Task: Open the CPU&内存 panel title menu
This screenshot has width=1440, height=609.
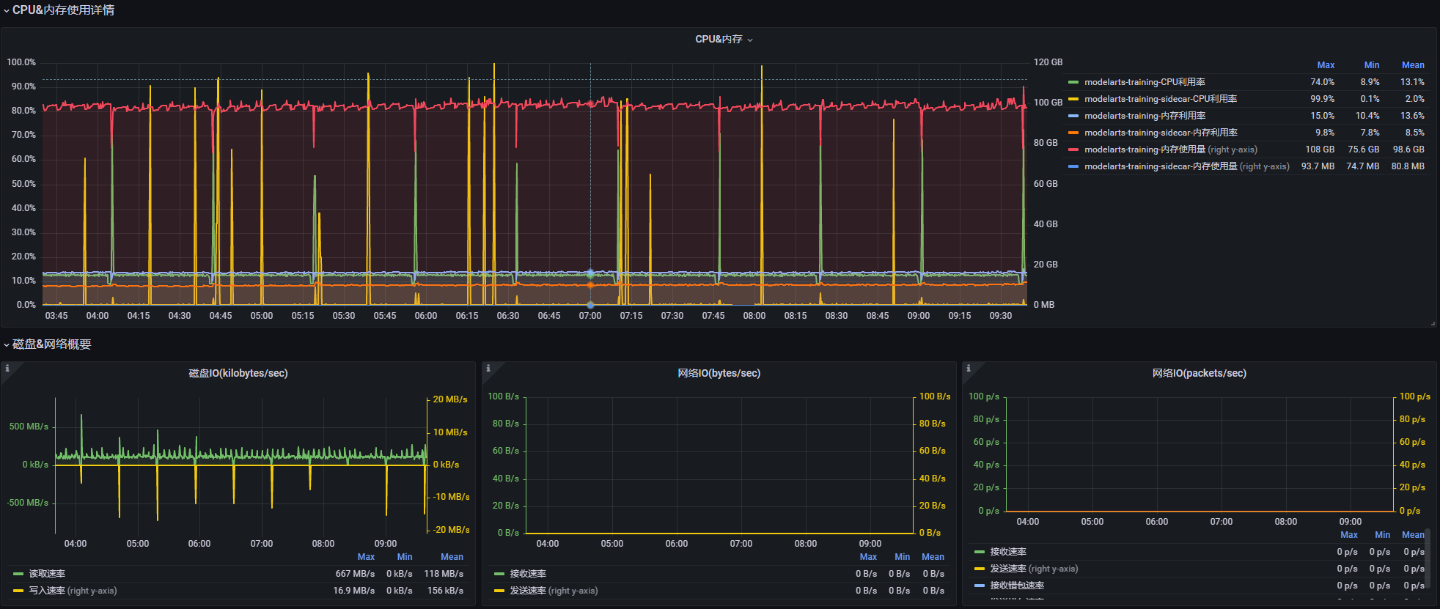Action: [724, 40]
